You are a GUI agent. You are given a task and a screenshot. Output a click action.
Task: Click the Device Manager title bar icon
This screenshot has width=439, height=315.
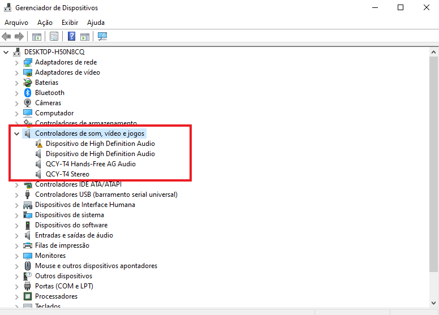7,7
